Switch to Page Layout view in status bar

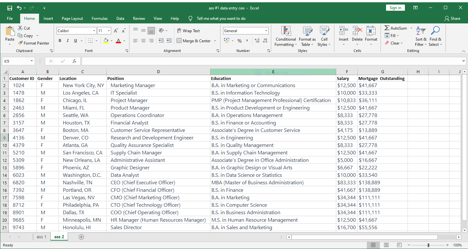(386, 245)
